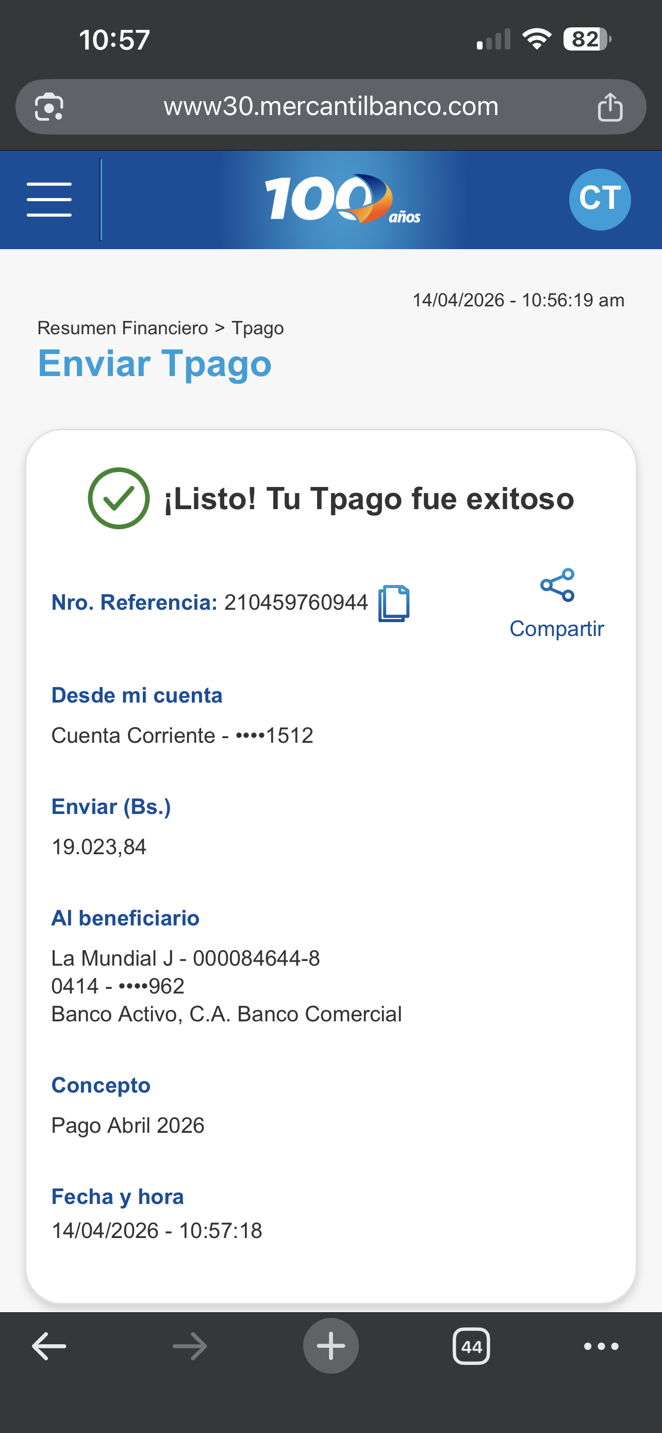Go back with the browser back arrow
Screen dimensions: 662x1433
[49, 1346]
